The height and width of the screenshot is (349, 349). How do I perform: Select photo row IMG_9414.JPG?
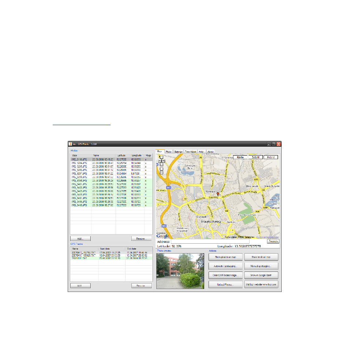coord(112,202)
